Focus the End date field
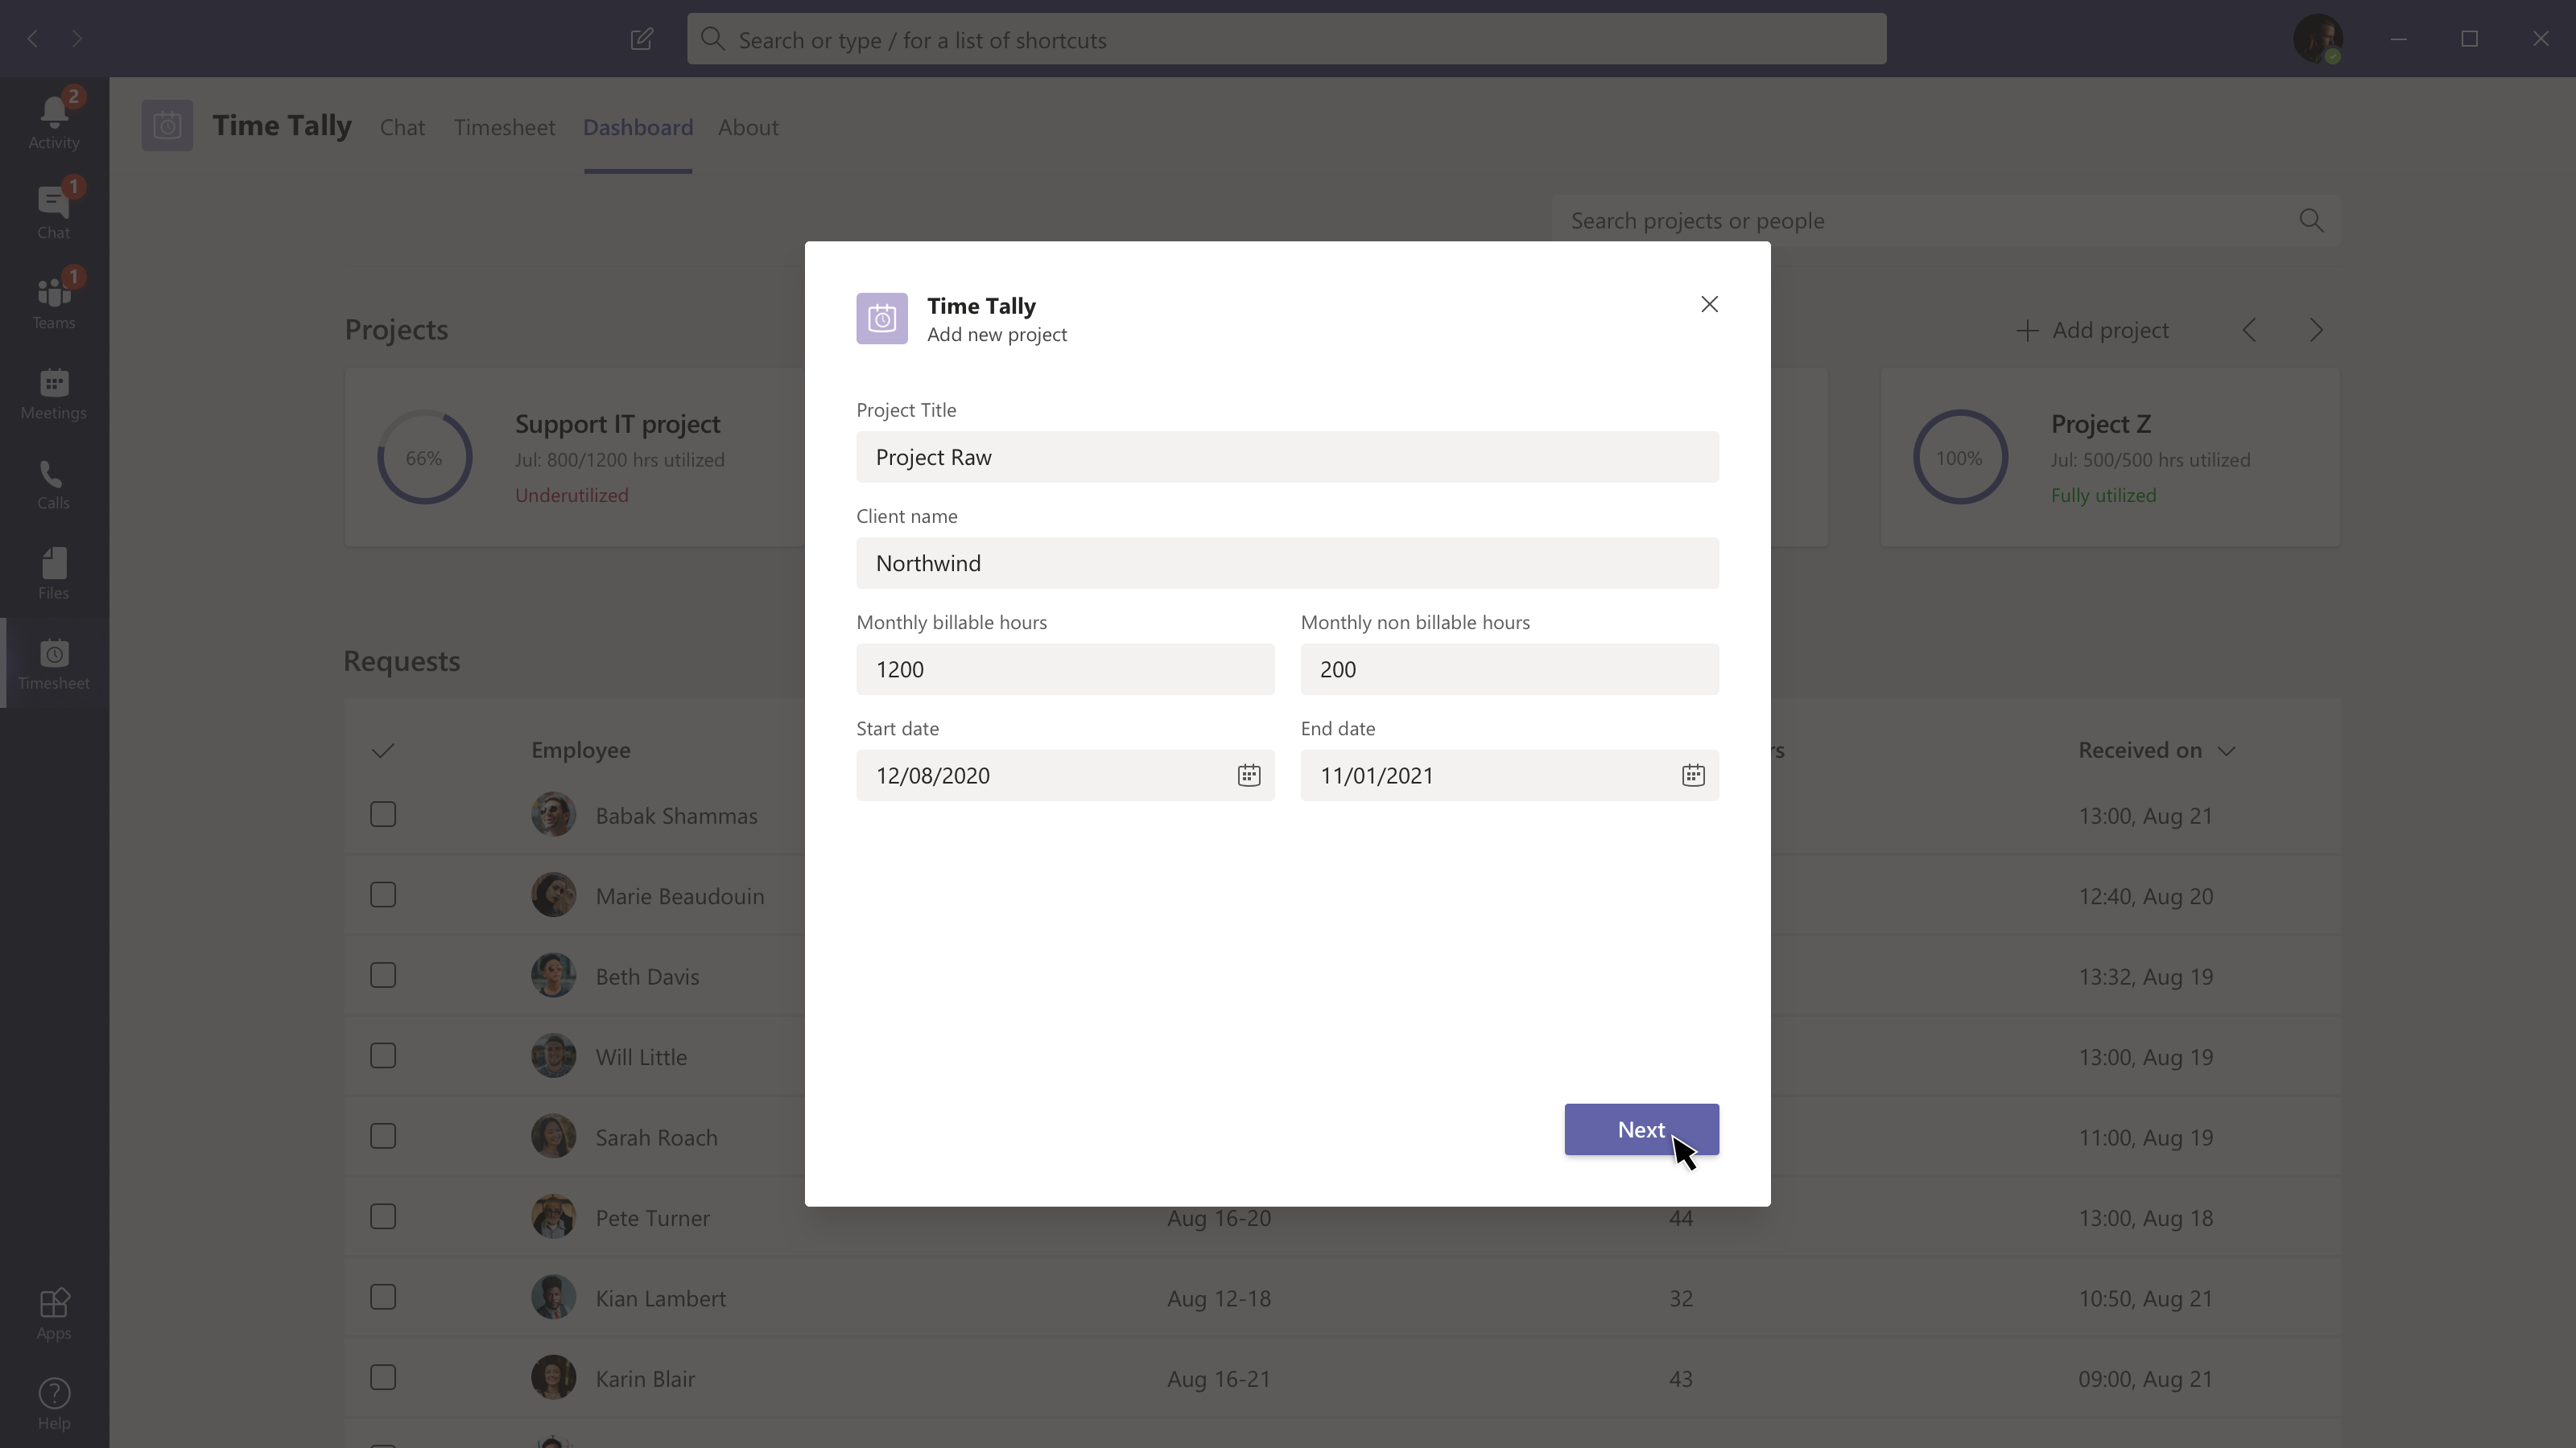2576x1448 pixels. [x=1509, y=775]
